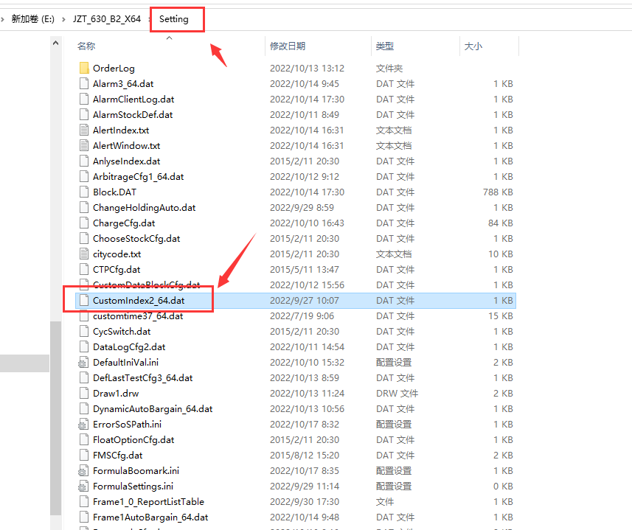Expand breadcrumb chevron after JZT_630_B2_X64
Screen dimensions: 632x530
tap(149, 19)
